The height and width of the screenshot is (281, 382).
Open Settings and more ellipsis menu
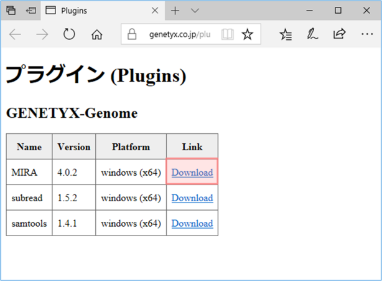pos(367,34)
